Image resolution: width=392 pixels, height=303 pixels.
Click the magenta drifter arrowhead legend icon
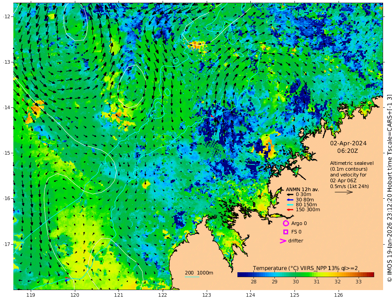point(283,241)
